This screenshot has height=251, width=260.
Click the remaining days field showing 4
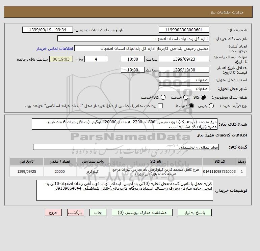pos(96,59)
